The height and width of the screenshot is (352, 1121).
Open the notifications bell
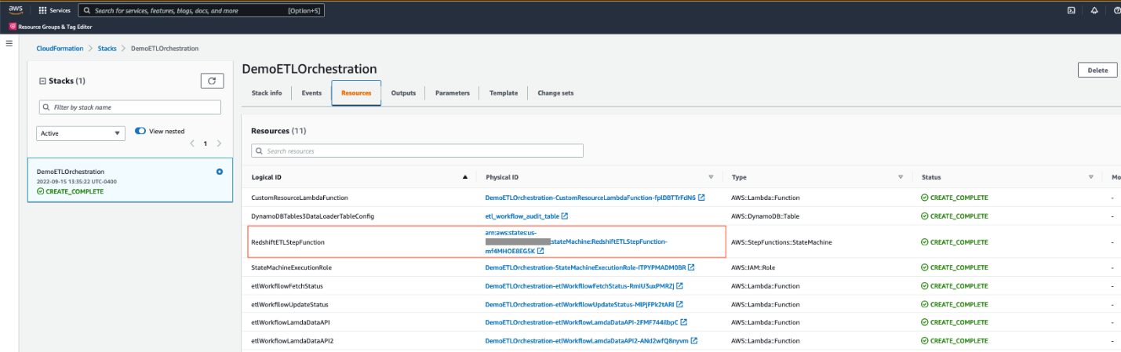tap(1094, 10)
